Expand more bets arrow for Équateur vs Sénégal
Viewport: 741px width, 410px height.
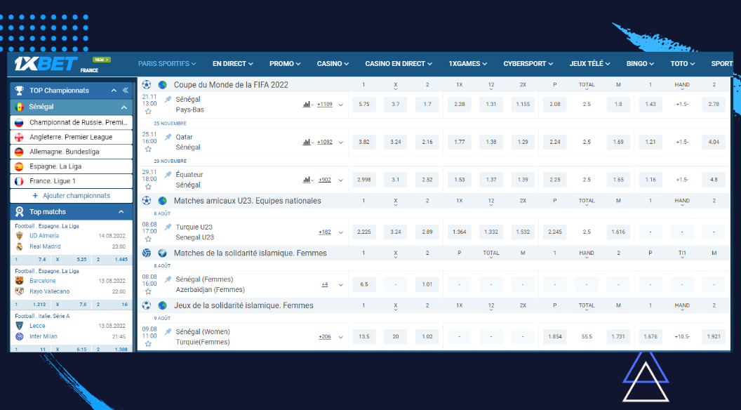[x=341, y=180]
